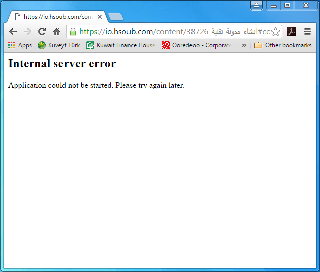Open the Chrome hamburger menu
This screenshot has width=320, height=272.
click(307, 32)
